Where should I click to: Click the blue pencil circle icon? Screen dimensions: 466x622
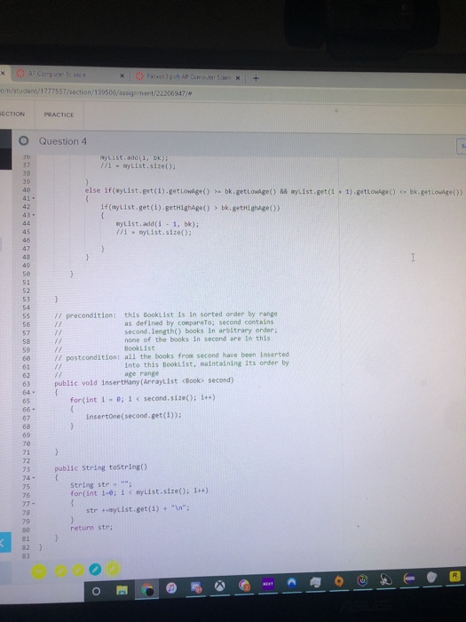[95, 570]
